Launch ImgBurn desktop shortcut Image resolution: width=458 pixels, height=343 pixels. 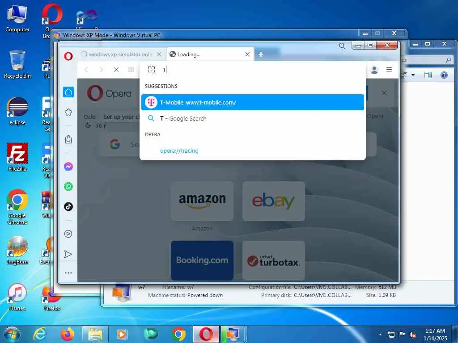coord(17,251)
